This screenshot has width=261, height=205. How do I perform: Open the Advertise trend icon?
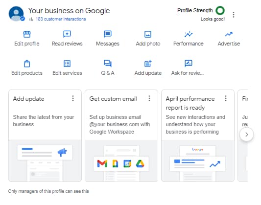tap(229, 34)
